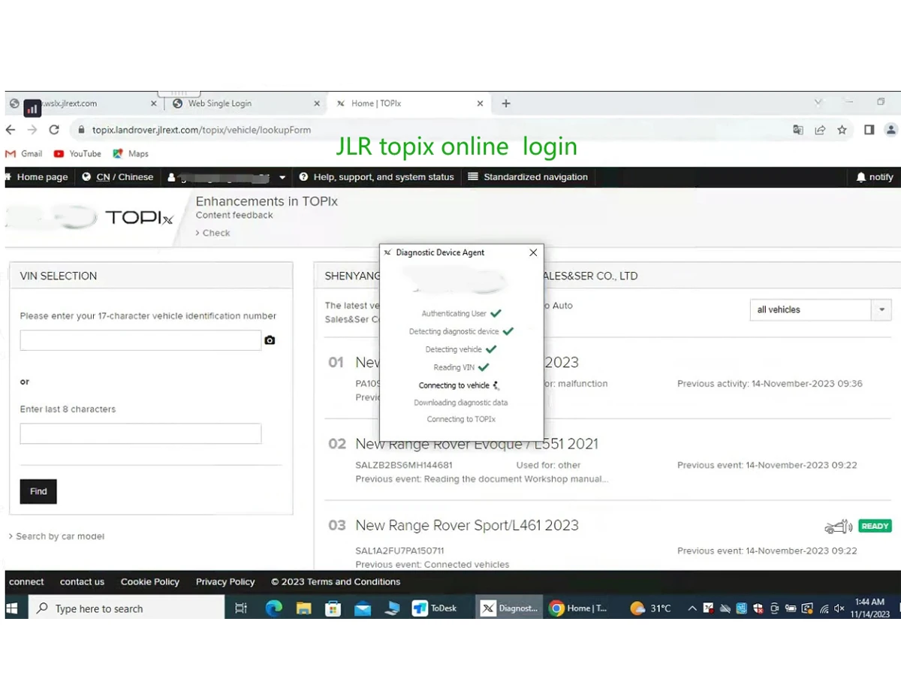Viewport: 901px width, 676px height.
Task: Click the TOPIx logo
Action: pyautogui.click(x=139, y=218)
